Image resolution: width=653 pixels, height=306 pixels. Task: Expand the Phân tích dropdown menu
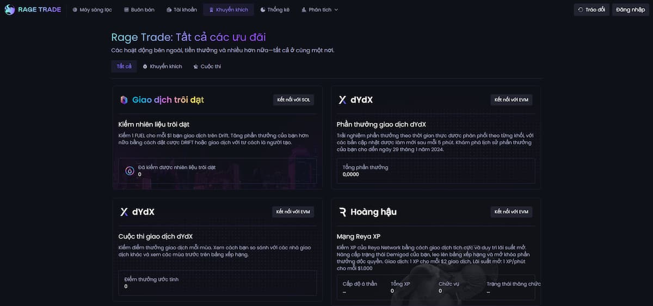319,10
